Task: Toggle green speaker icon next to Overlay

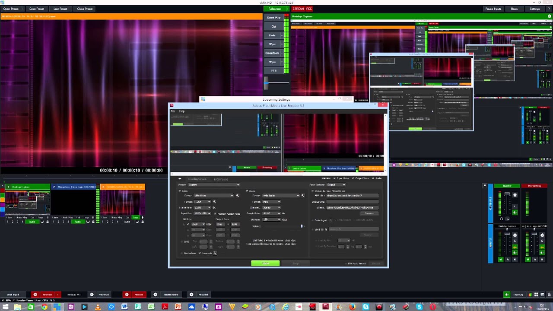Action: point(507,295)
